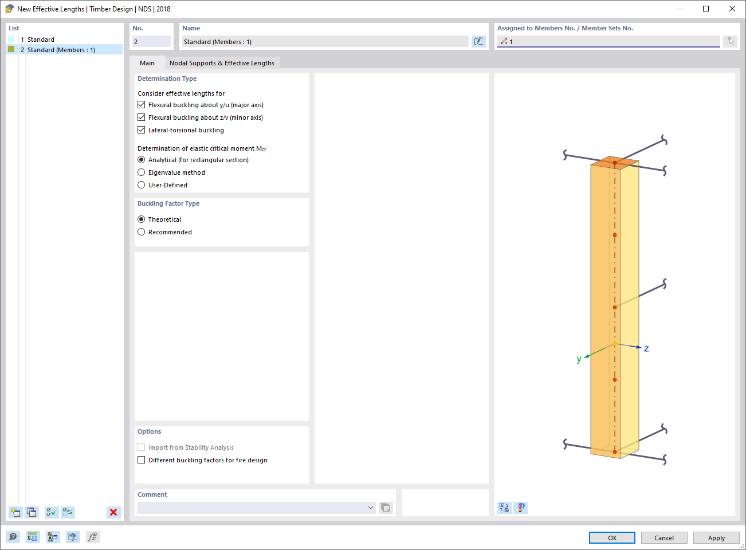This screenshot has width=746, height=550.
Task: Invert the entry selection
Action: [68, 512]
